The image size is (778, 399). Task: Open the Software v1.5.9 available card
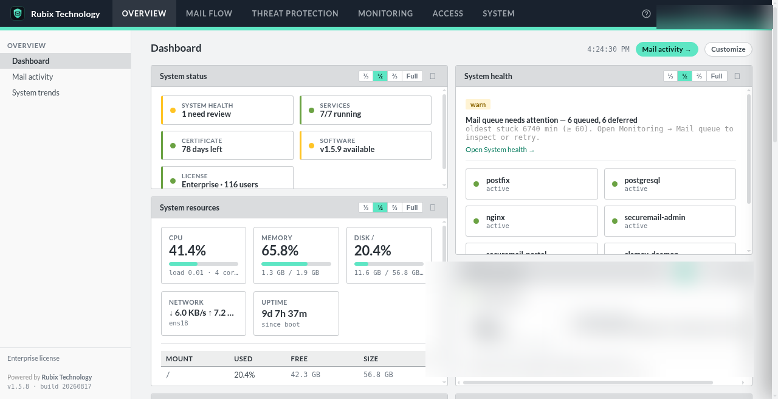(365, 145)
